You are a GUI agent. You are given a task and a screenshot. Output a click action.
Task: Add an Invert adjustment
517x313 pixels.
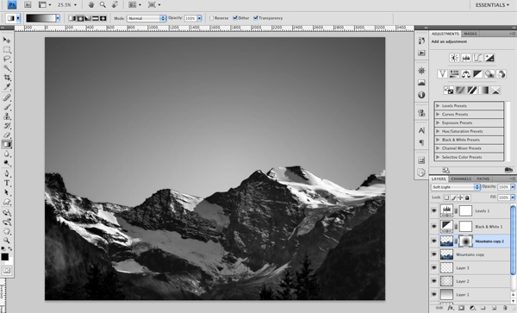[448, 90]
